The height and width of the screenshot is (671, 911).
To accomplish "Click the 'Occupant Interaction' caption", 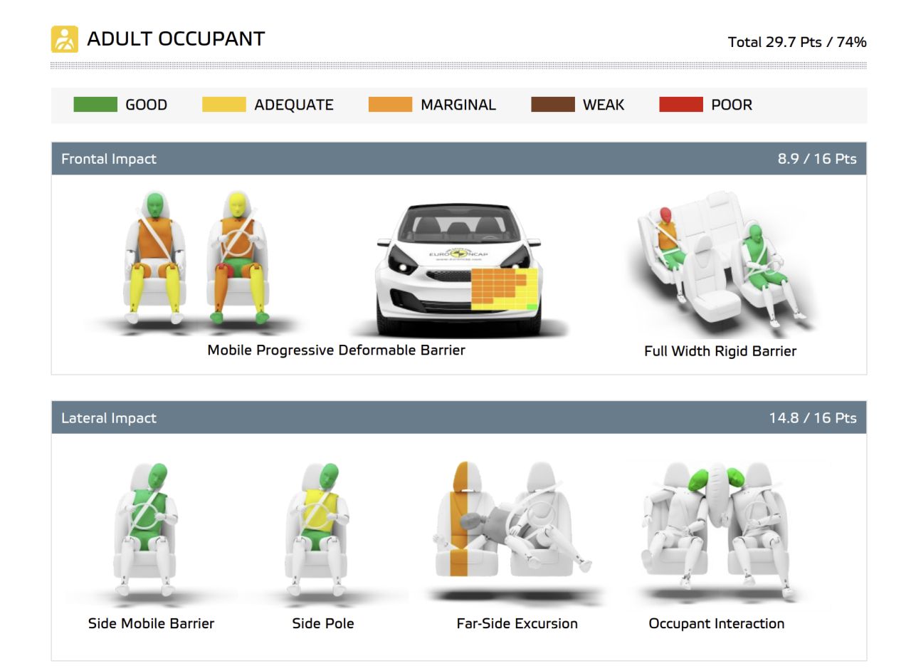I will (x=716, y=624).
